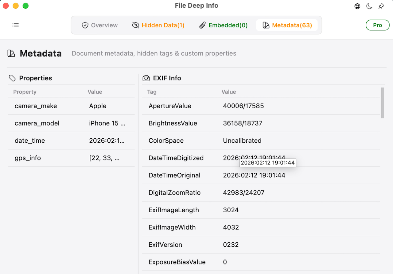
Task: Click the globe icon in the title bar
Action: (357, 6)
